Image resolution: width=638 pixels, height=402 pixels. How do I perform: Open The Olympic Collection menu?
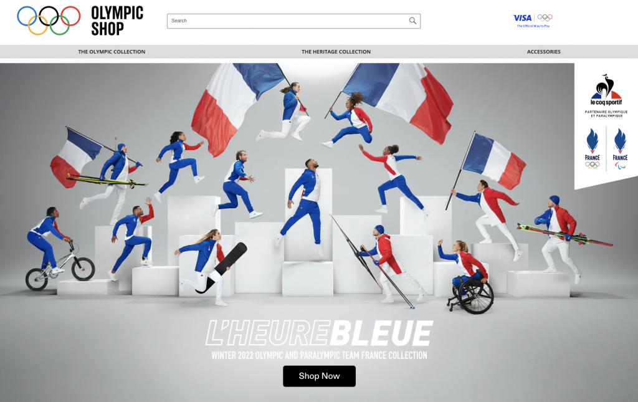tap(112, 52)
